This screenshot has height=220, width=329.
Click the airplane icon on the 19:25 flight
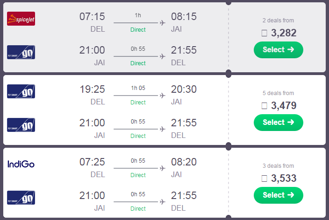163,96
